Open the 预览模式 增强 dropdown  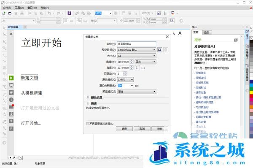(x=137, y=92)
